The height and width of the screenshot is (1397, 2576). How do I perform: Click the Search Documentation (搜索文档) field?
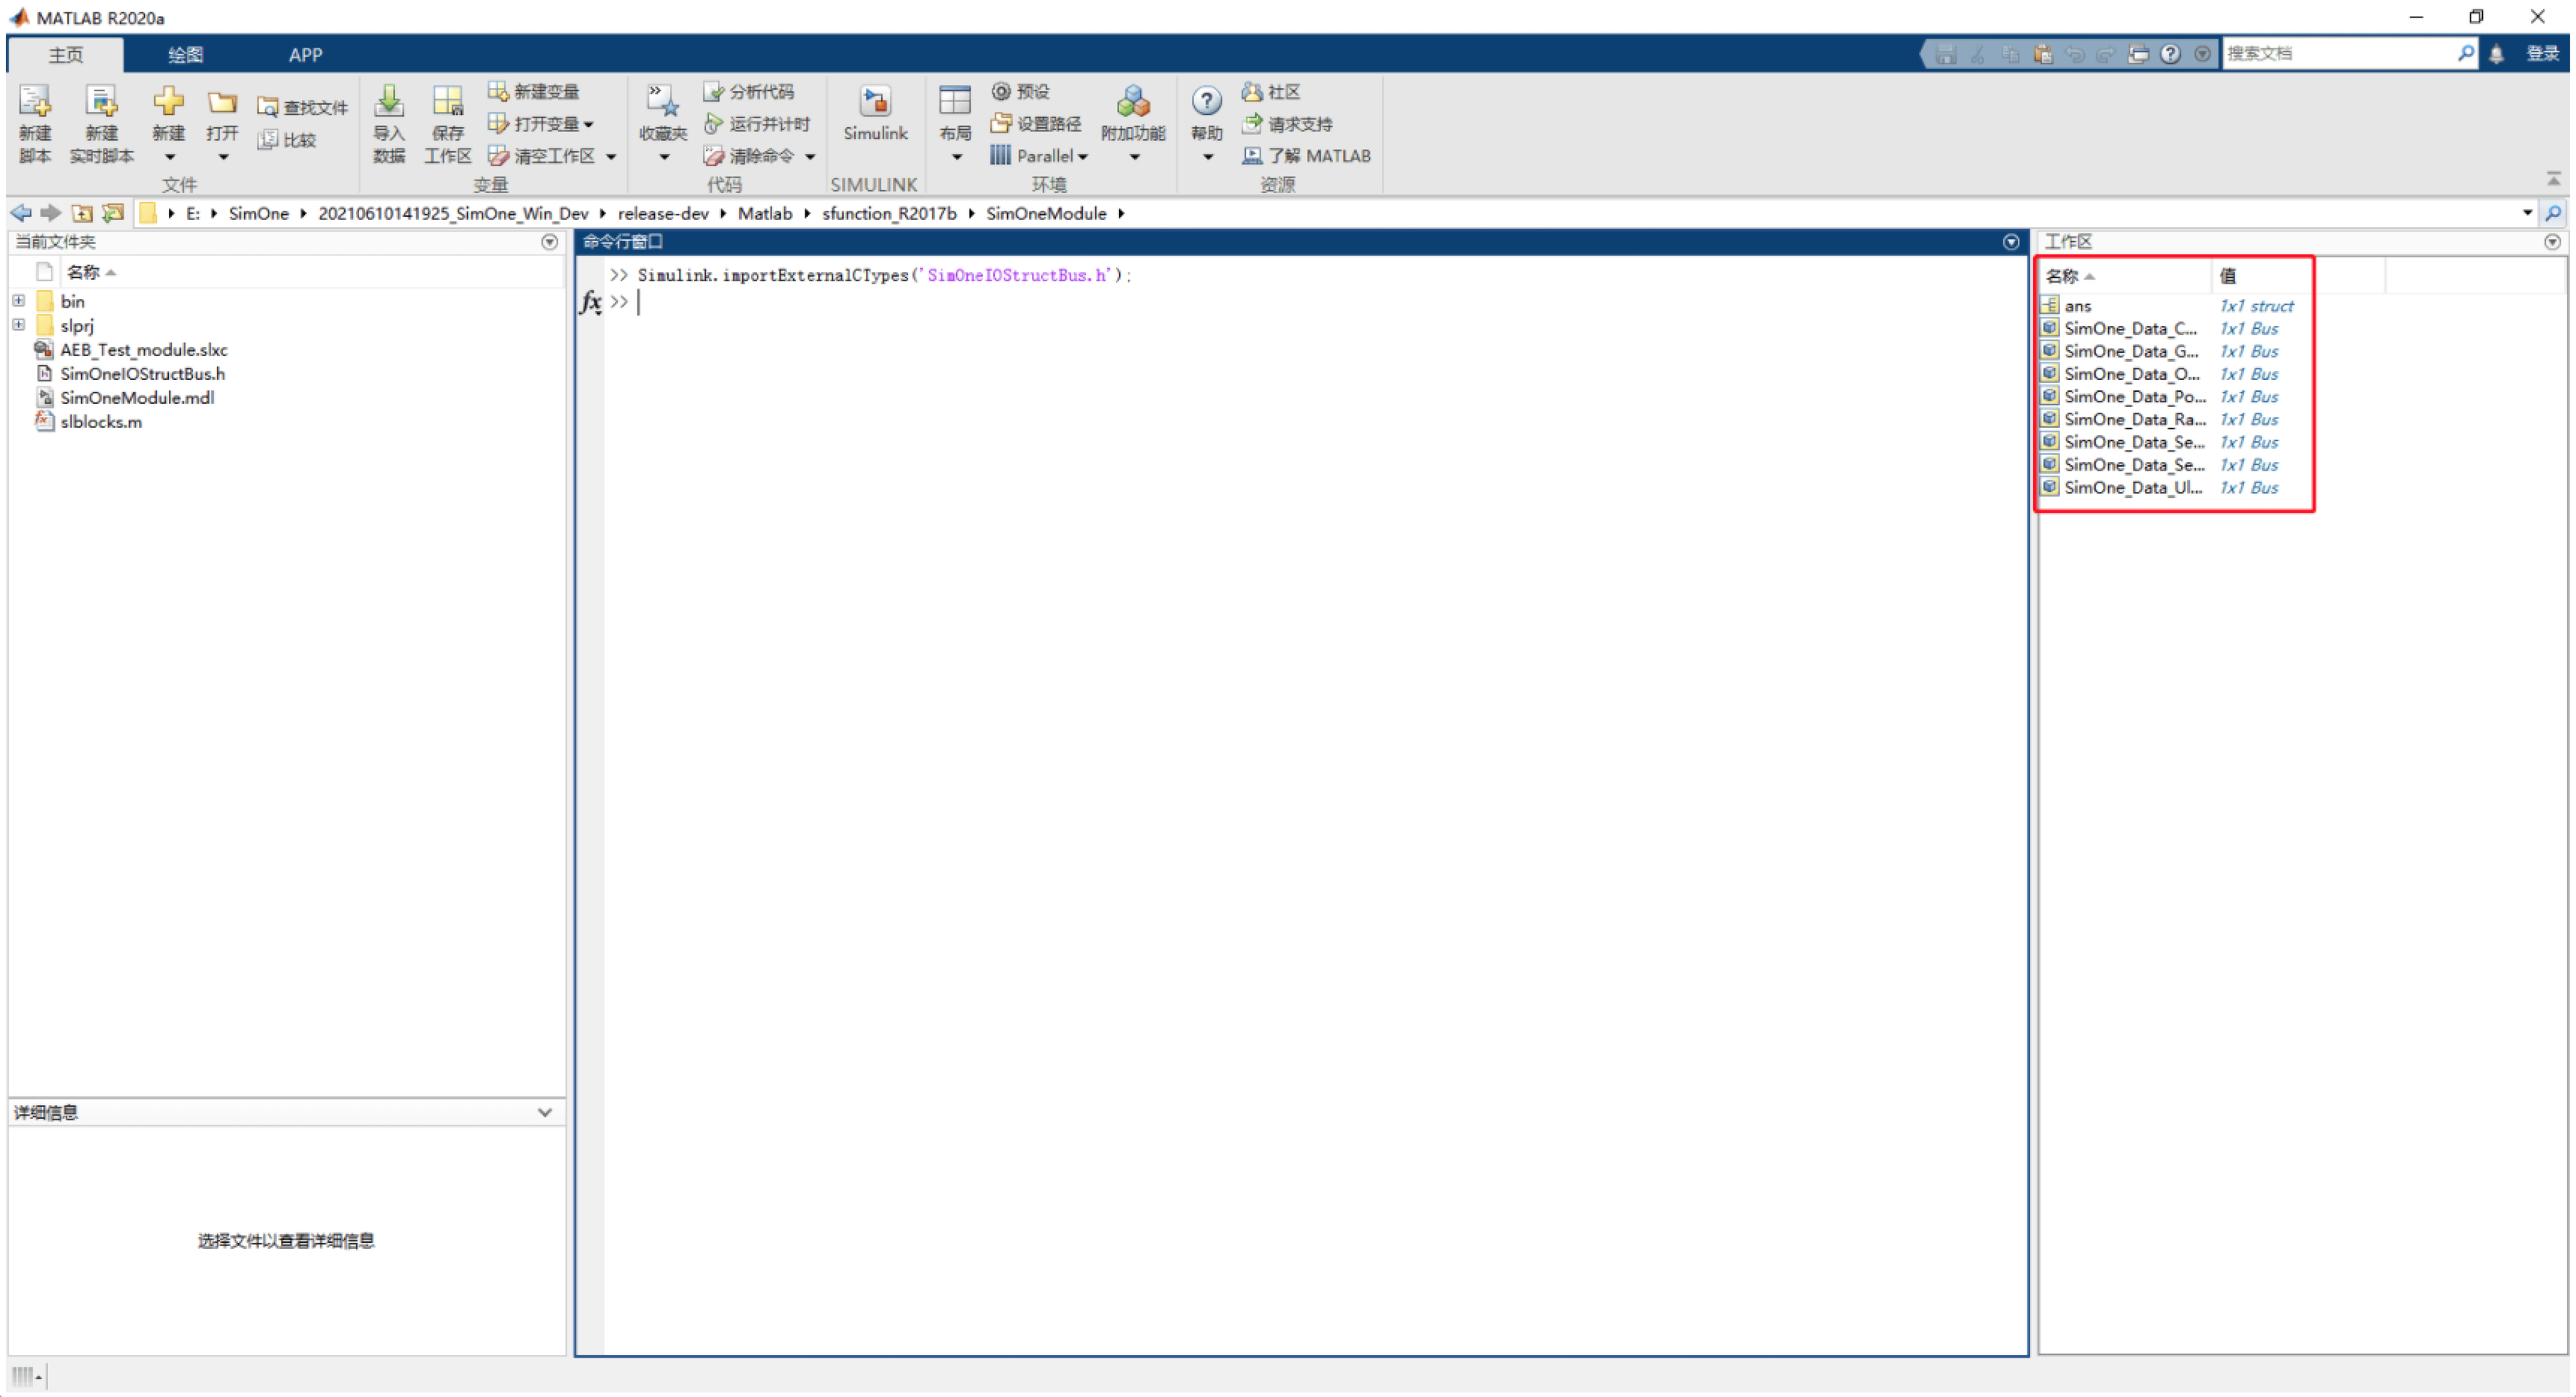pyautogui.click(x=2341, y=54)
